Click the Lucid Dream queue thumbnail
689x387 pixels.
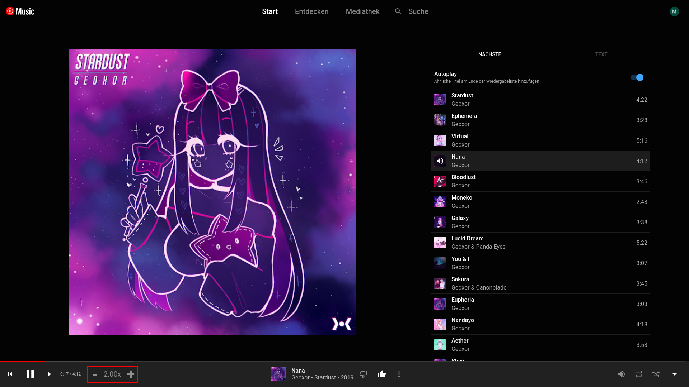click(x=440, y=243)
